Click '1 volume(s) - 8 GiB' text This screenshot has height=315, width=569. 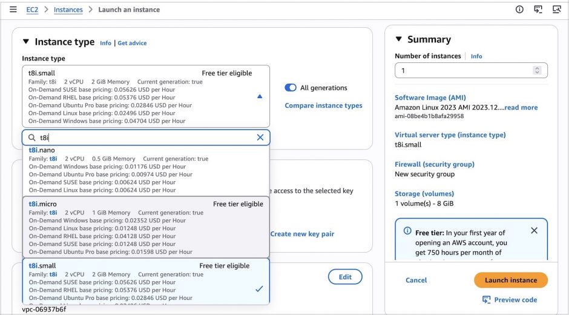[424, 204]
